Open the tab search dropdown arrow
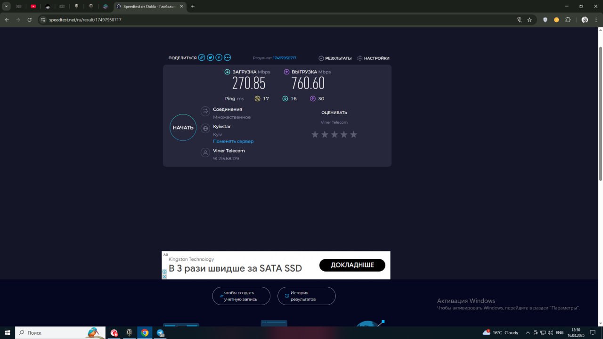 pos(7,6)
